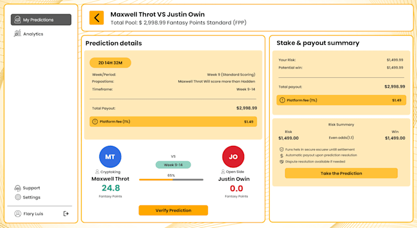Click the 65% progress bar

coord(171,180)
